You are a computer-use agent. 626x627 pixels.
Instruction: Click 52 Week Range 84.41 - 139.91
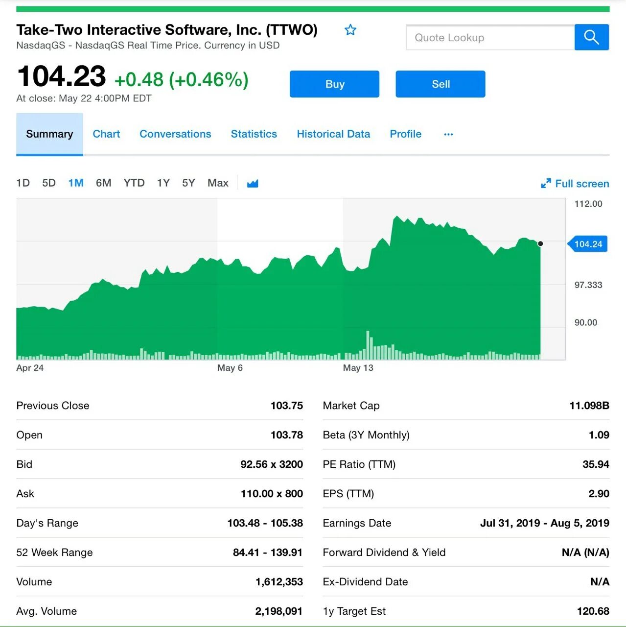click(x=268, y=553)
